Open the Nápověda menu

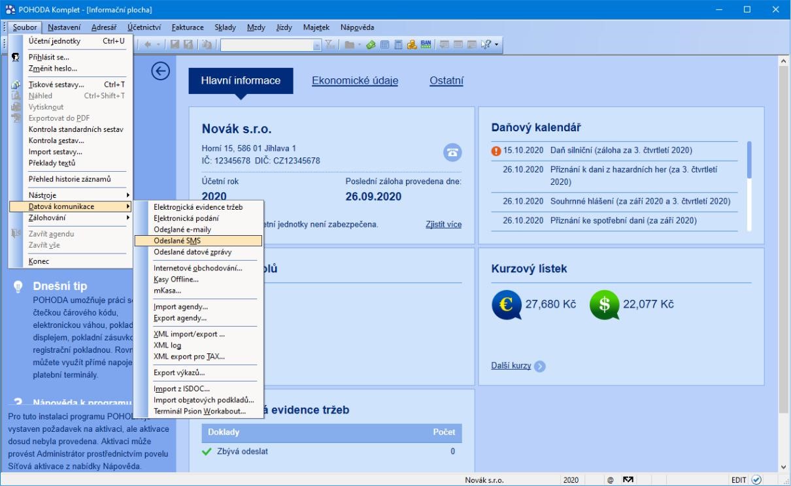click(358, 27)
